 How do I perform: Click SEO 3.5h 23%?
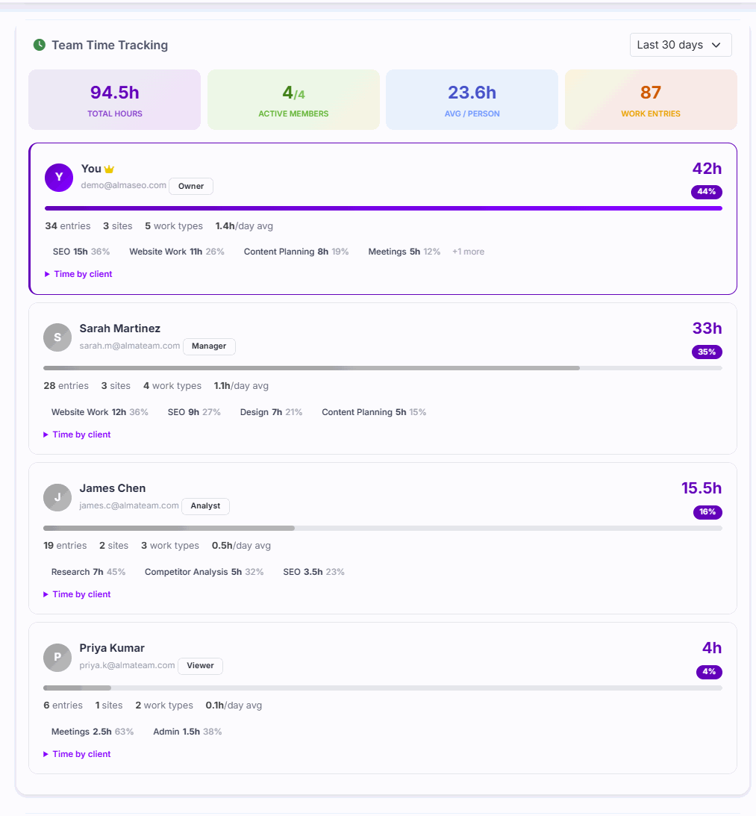point(313,572)
